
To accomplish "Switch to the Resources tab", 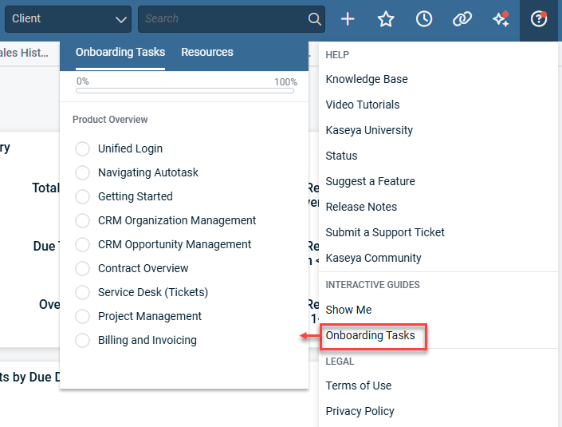I will tap(206, 52).
